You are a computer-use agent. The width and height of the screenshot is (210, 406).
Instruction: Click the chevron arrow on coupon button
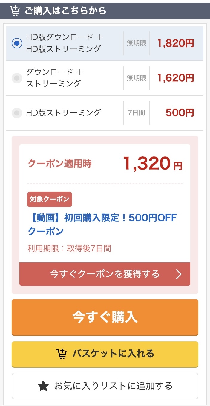click(178, 274)
